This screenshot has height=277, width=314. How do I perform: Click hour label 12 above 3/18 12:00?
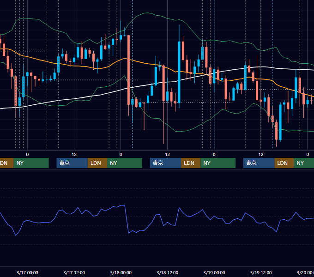point(168,155)
